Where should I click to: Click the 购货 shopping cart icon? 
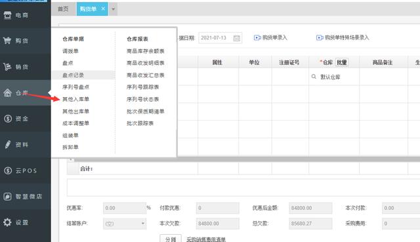(7, 41)
